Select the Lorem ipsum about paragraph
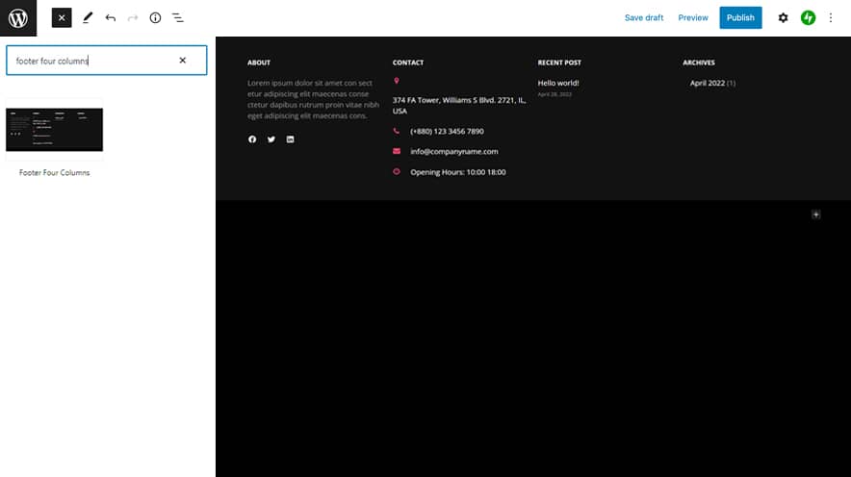 313,99
